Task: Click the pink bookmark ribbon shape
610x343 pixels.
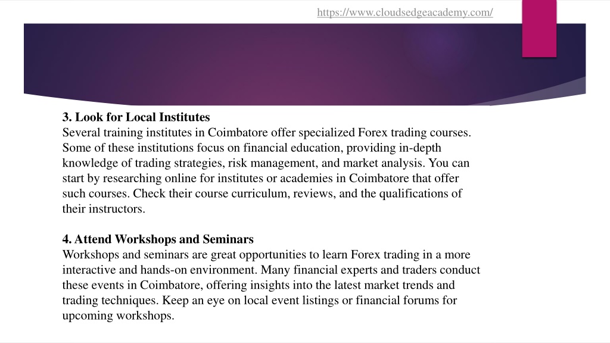Action: tap(539, 29)
